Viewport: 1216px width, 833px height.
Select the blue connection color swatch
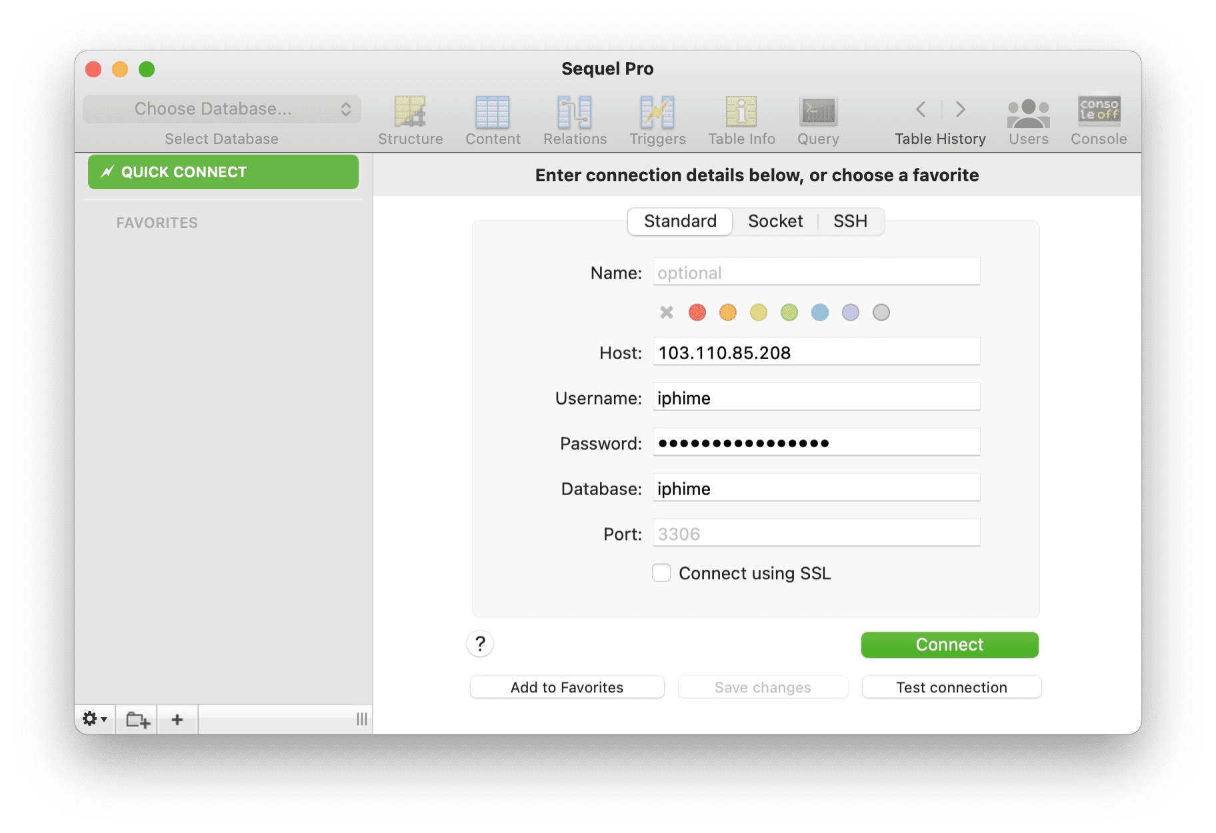pos(819,312)
